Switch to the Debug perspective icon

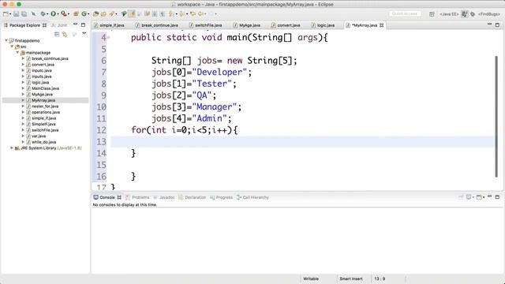pyautogui.click(x=473, y=14)
